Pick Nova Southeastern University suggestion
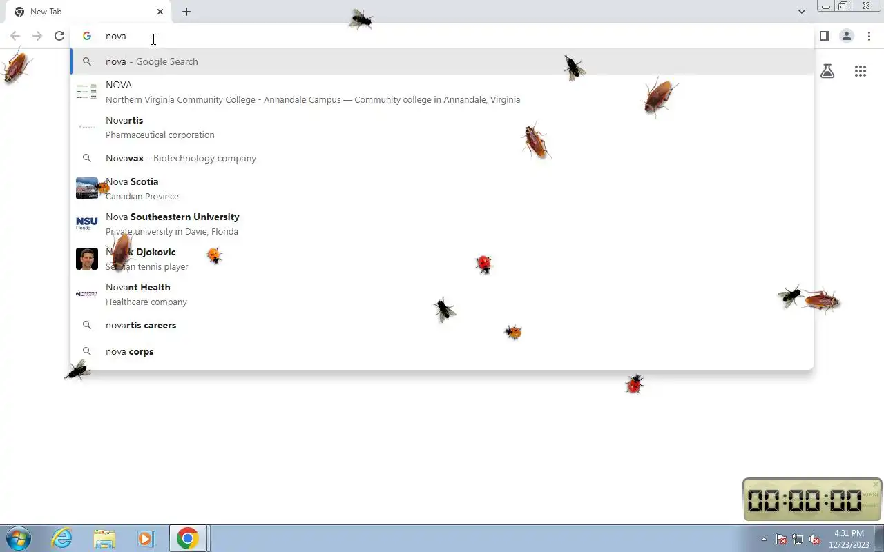The width and height of the screenshot is (884, 552). [442, 224]
